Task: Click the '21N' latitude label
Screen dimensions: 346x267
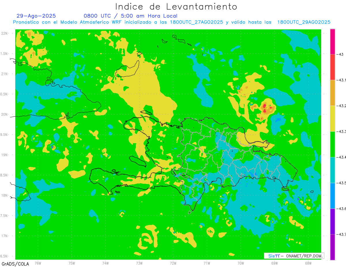Action: pyautogui.click(x=4, y=74)
